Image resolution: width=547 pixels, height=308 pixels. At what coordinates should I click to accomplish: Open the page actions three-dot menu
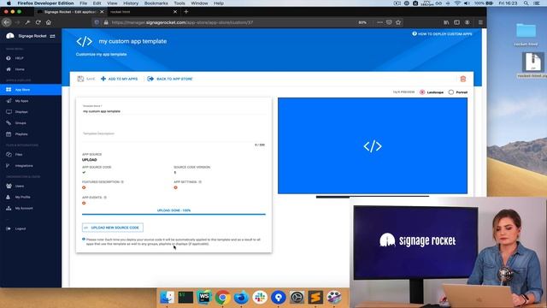point(379,22)
